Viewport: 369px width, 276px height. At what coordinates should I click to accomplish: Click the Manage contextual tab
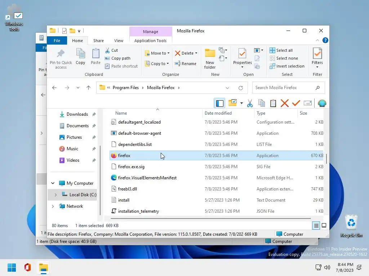tap(151, 32)
